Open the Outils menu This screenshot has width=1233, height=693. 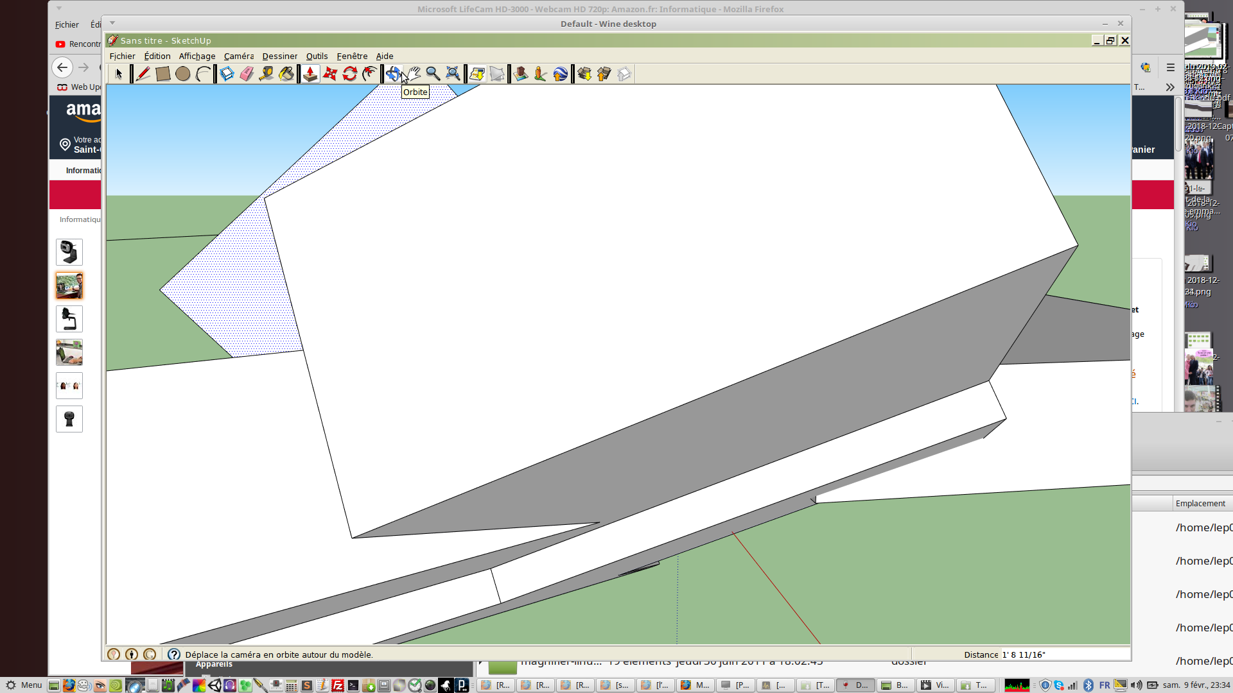(317, 56)
